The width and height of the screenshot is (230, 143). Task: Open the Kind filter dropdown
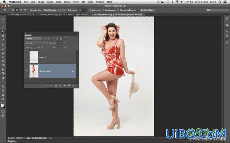[33, 39]
